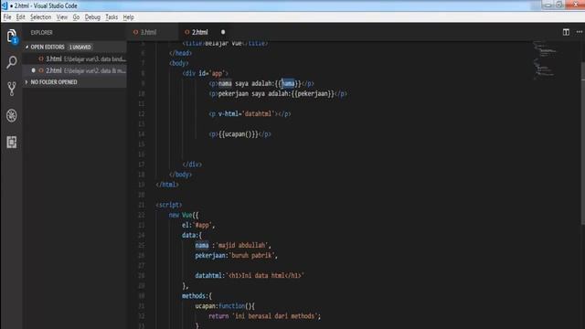Screen dimensions: 585x329
Task: Click line number 22 in the gutter
Action: coord(142,215)
